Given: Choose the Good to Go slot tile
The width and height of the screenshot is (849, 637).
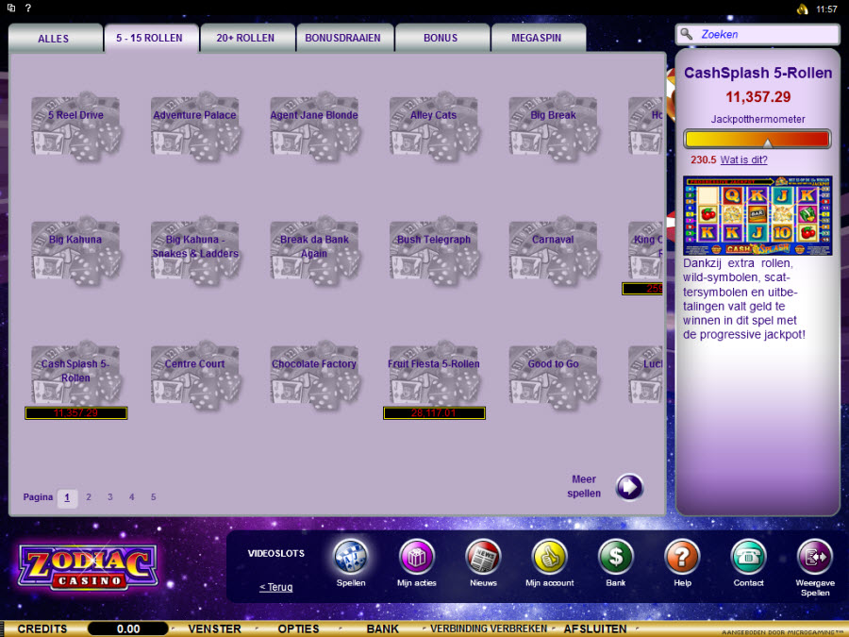Looking at the screenshot, I should pyautogui.click(x=553, y=376).
